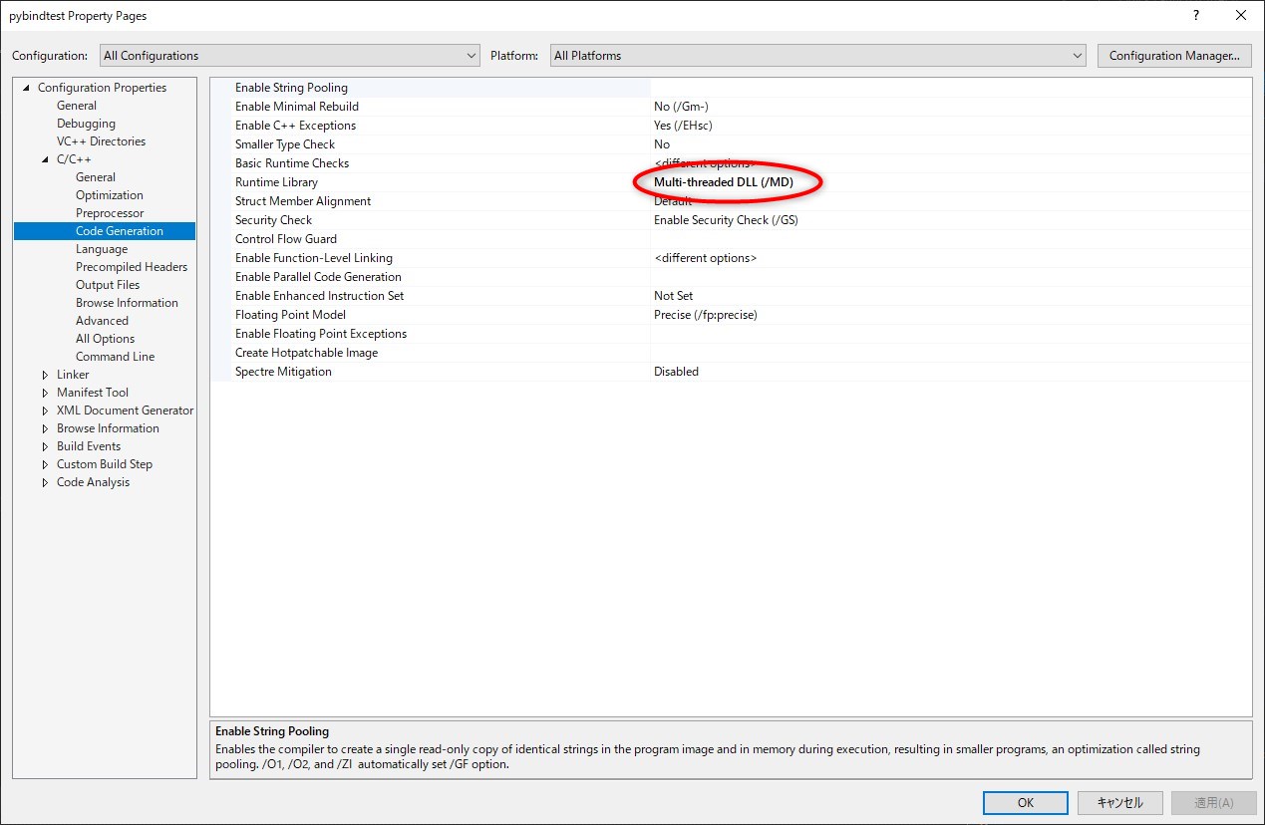Screen dimensions: 1265x825
Task: Select VC++ Directories in the tree
Action: click(x=101, y=141)
